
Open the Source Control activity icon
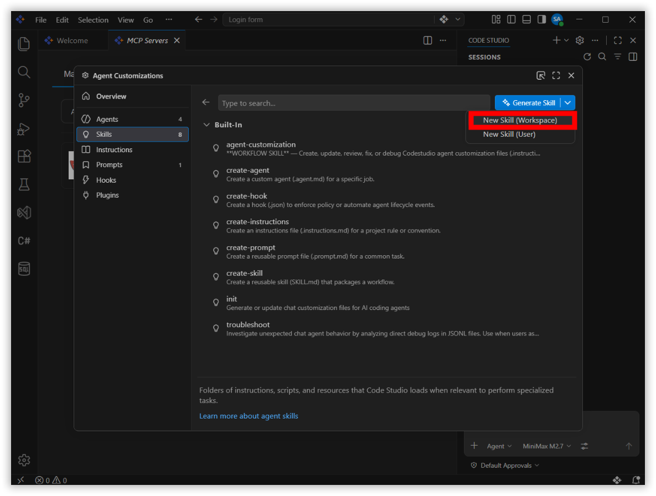point(24,100)
